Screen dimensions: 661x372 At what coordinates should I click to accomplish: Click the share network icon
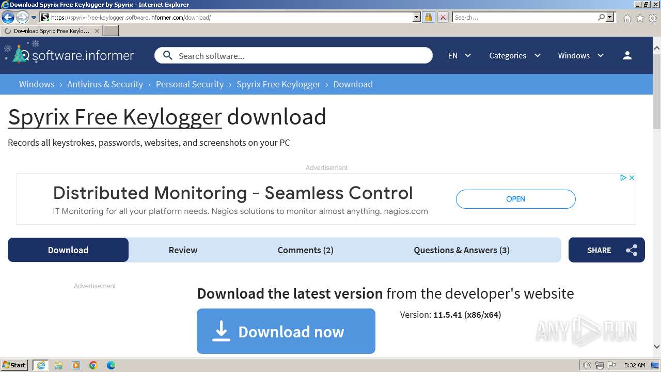pos(632,251)
